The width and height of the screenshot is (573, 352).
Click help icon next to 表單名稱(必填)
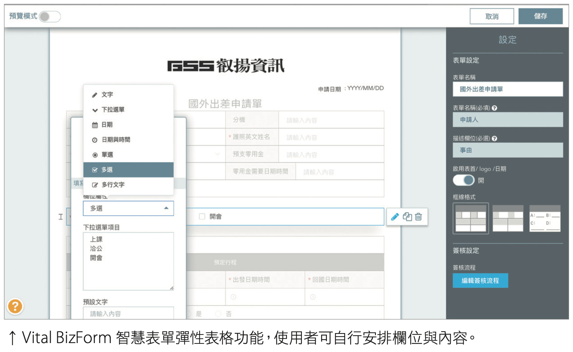coord(494,108)
